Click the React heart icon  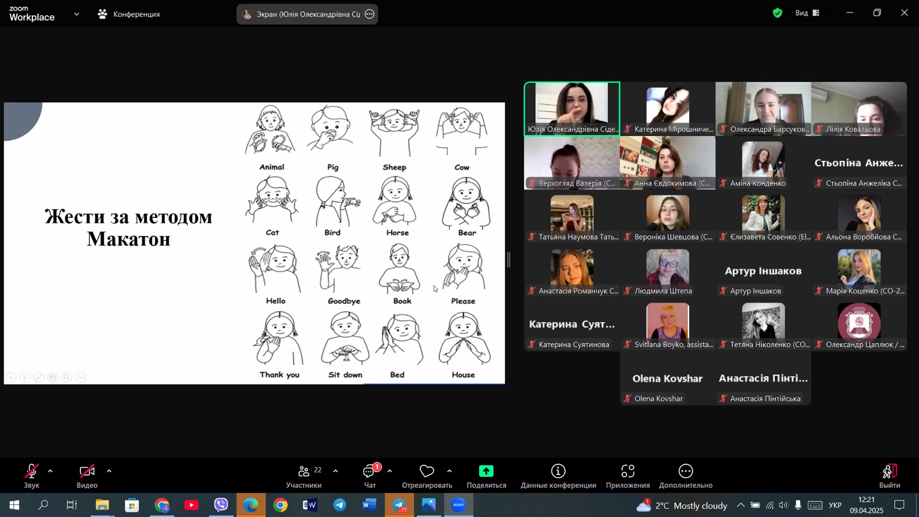coord(427,476)
